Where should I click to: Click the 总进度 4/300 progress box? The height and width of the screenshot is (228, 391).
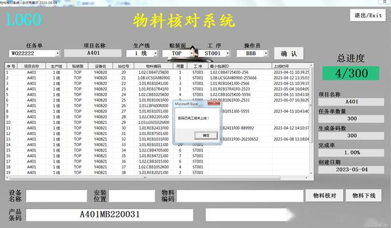coord(351,73)
